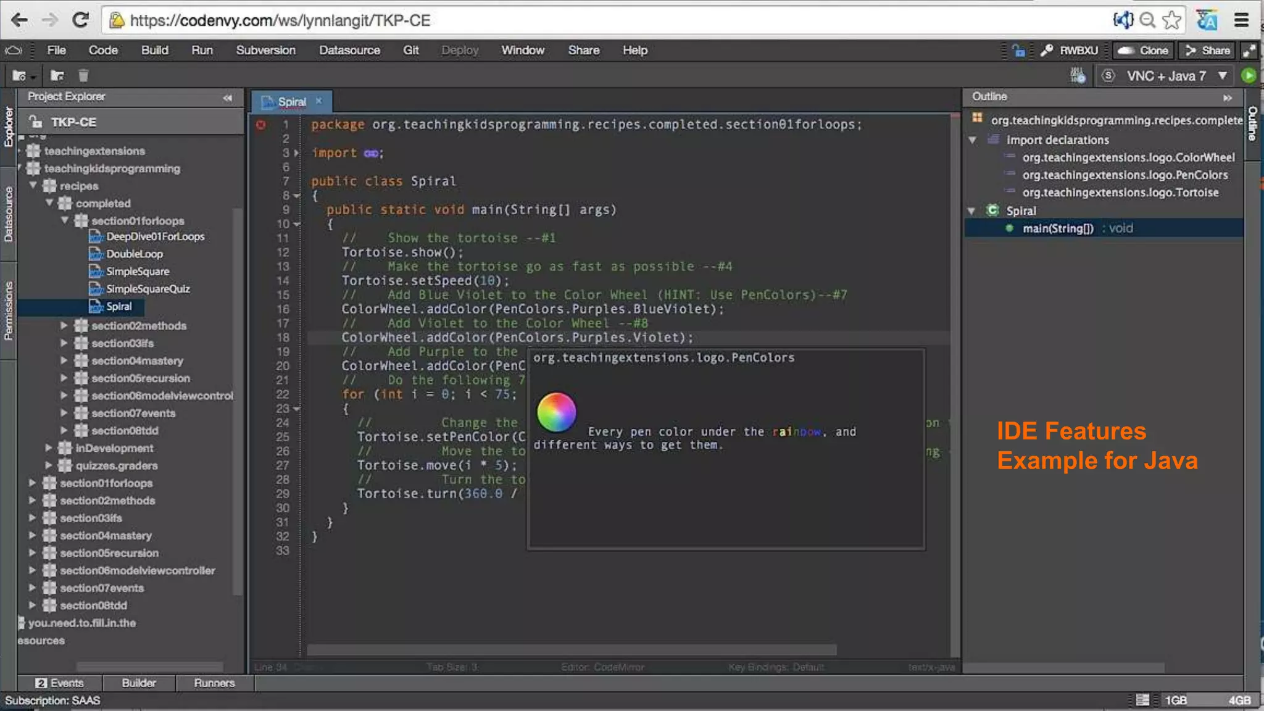Collapse import declarations in Outline
1264x711 pixels.
[x=973, y=140]
